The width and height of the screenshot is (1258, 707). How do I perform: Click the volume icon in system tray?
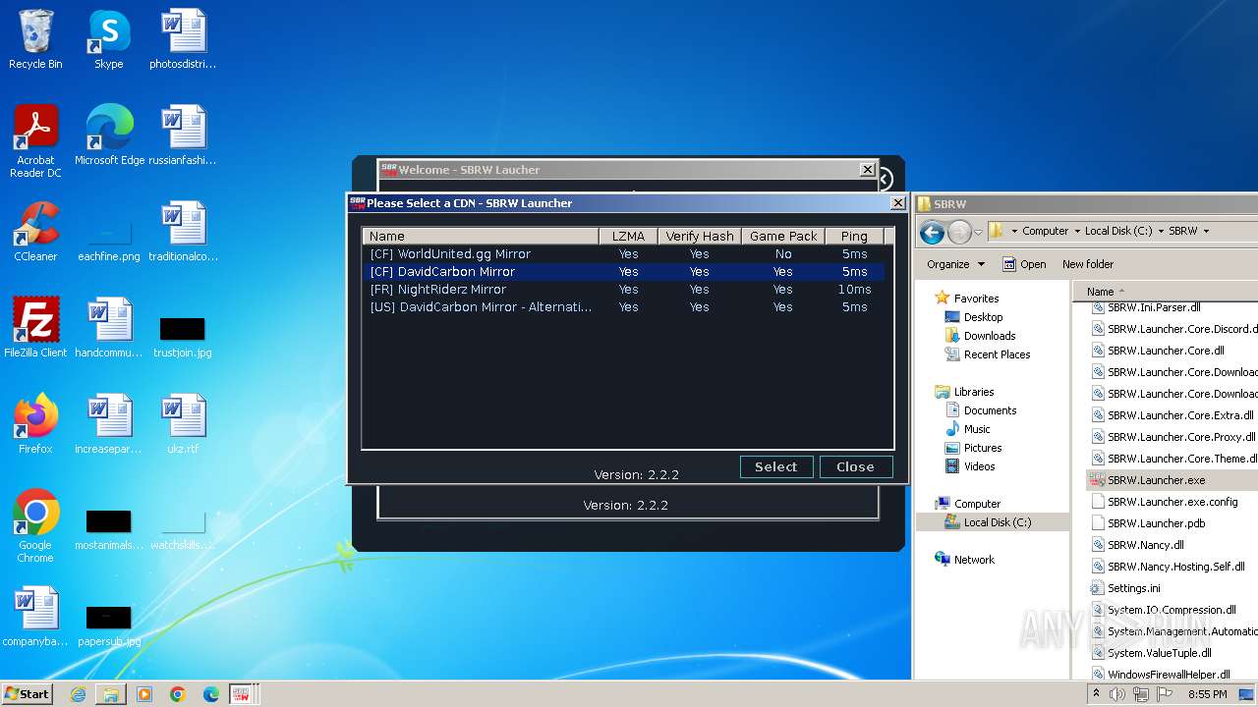(1117, 694)
